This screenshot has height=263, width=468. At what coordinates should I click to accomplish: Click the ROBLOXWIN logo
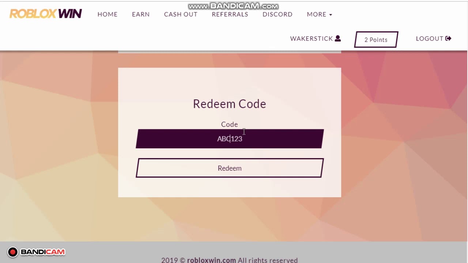click(46, 14)
